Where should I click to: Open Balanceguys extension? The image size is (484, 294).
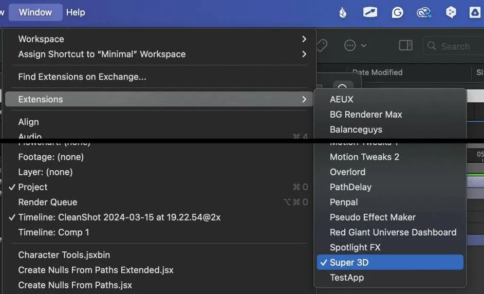[390, 130]
